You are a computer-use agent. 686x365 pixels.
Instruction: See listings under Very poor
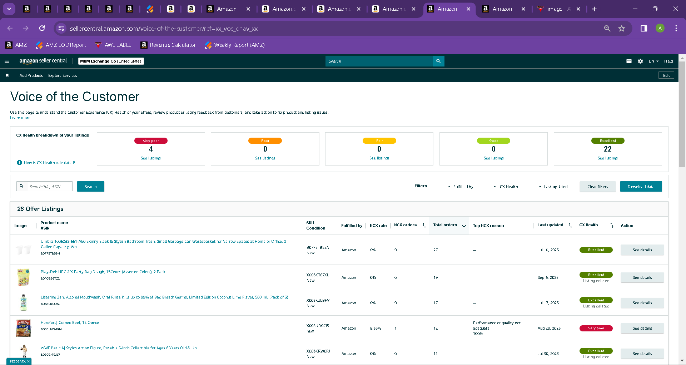151,158
